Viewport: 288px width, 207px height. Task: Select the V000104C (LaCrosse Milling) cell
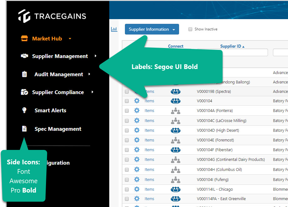coord(222,120)
